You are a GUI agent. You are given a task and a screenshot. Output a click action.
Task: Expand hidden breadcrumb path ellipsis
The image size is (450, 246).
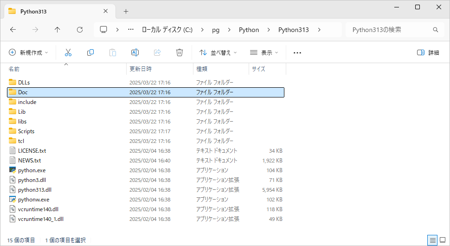pyautogui.click(x=131, y=30)
